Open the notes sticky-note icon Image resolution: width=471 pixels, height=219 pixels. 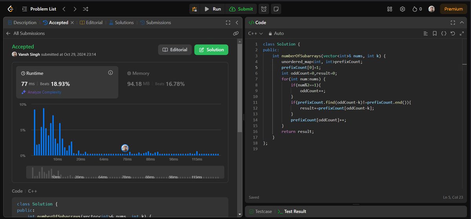coord(276,9)
